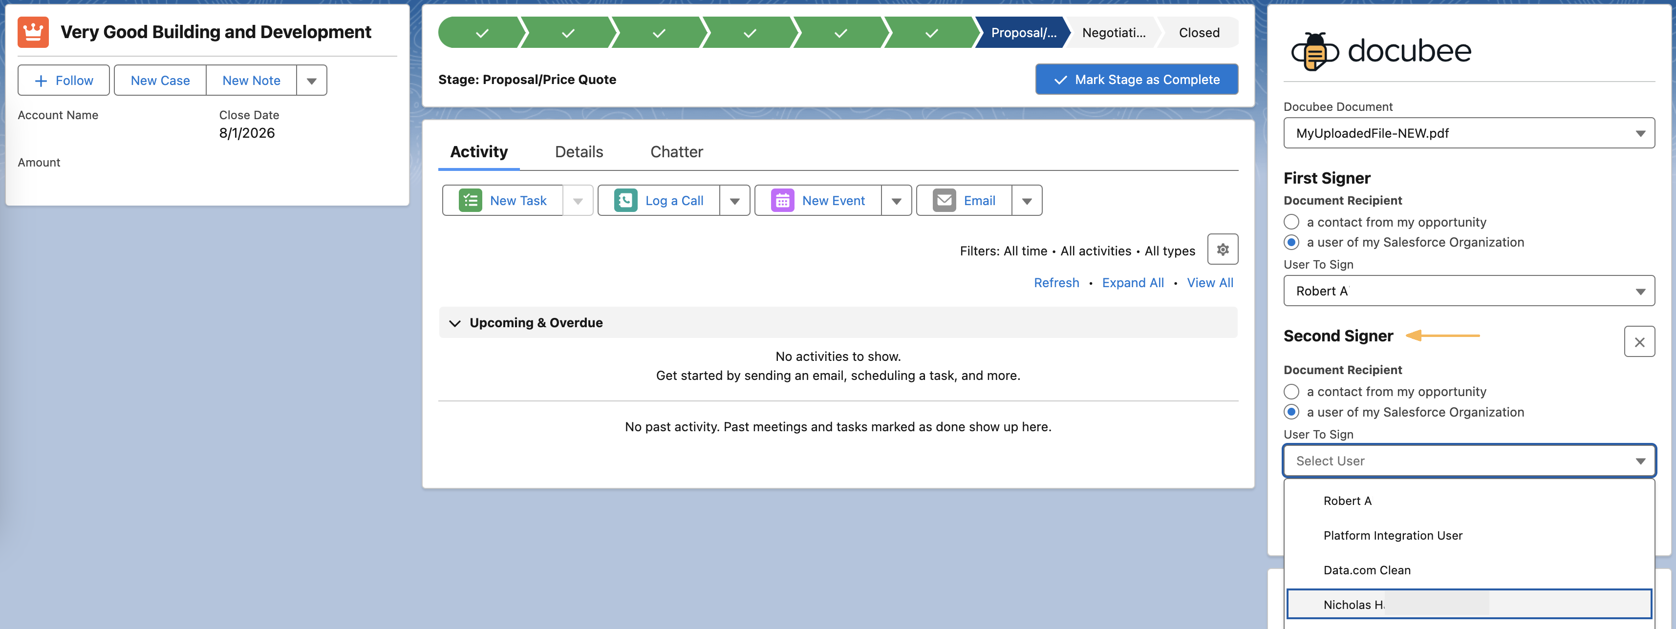Select First Signer Salesforce Organization user option
The width and height of the screenshot is (1676, 629).
point(1291,243)
